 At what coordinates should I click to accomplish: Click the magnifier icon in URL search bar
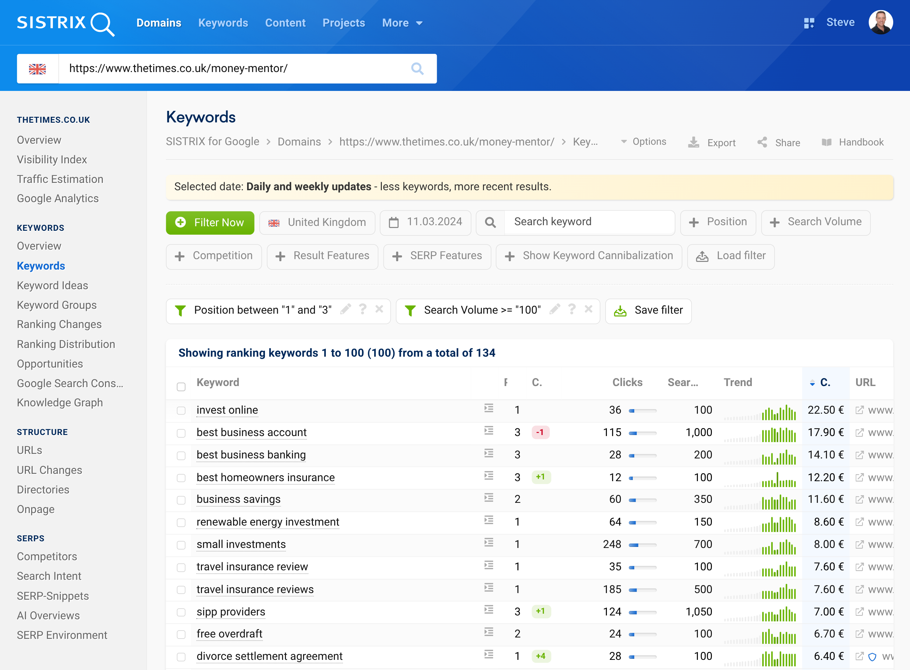417,69
